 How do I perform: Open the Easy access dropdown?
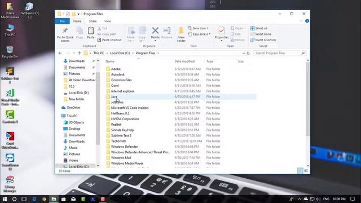(199, 34)
